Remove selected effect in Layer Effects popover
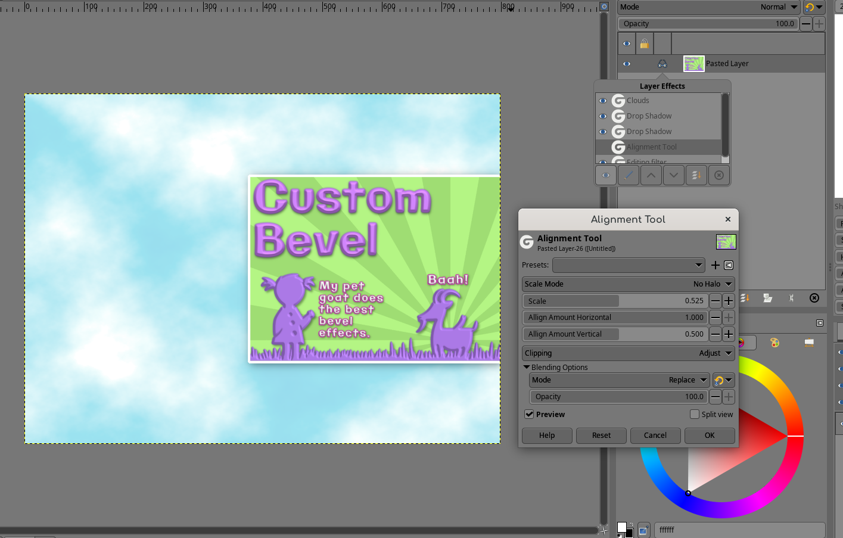 tap(719, 176)
